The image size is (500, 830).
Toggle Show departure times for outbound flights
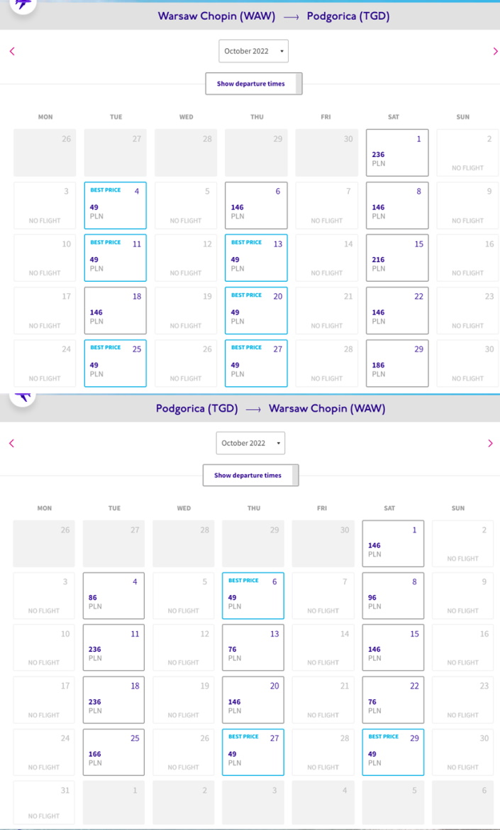(254, 84)
